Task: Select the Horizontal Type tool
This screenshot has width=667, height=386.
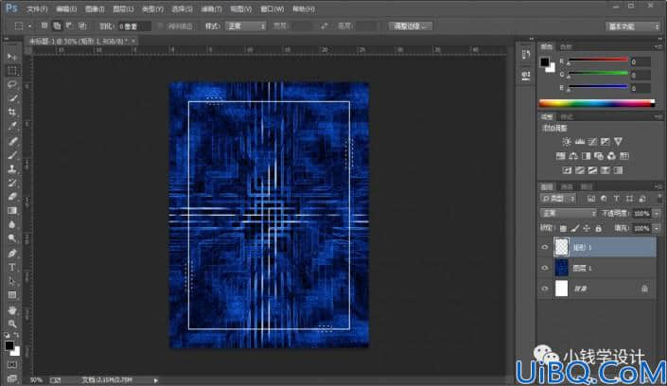Action: [x=12, y=267]
